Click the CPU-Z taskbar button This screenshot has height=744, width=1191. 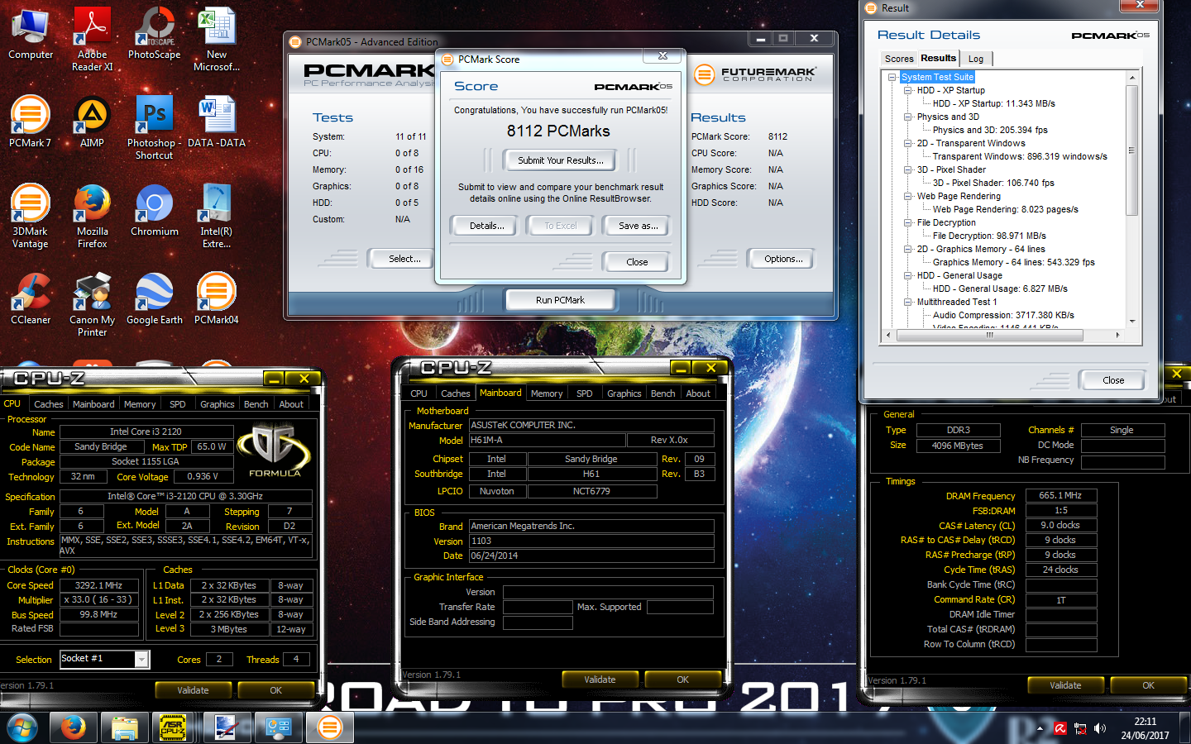[172, 727]
